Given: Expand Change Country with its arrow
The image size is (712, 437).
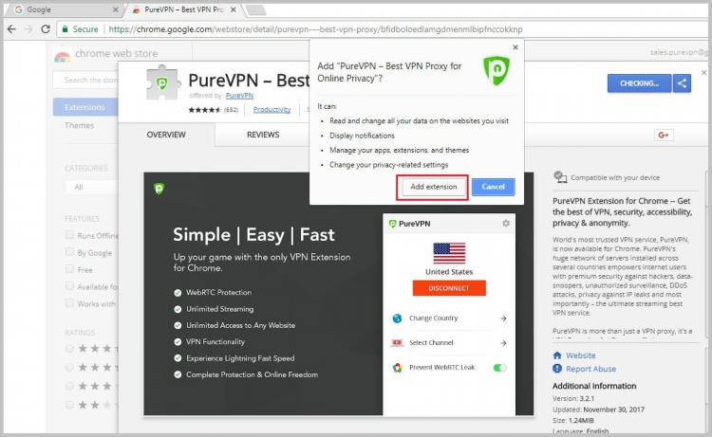Looking at the screenshot, I should (x=503, y=319).
